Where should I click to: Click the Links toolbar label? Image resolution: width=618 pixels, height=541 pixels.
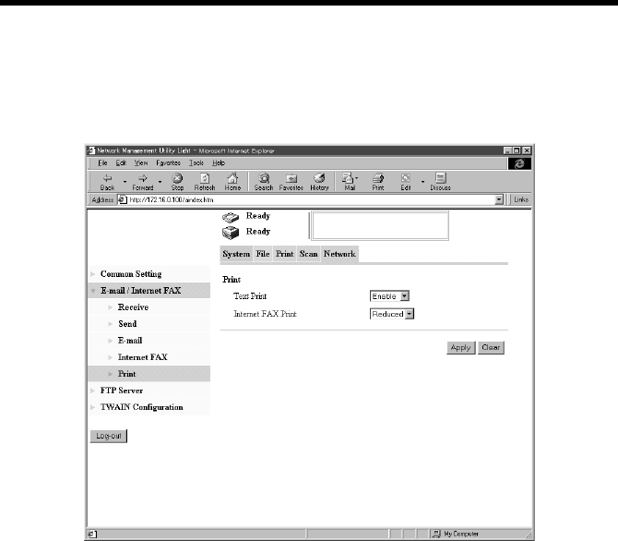520,199
